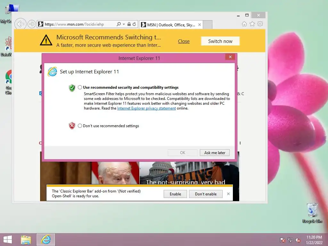
Task: Minimize the Internet Explorer browser window
Action: [238, 15]
